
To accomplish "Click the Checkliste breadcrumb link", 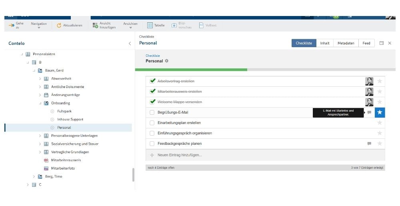I will point(153,56).
